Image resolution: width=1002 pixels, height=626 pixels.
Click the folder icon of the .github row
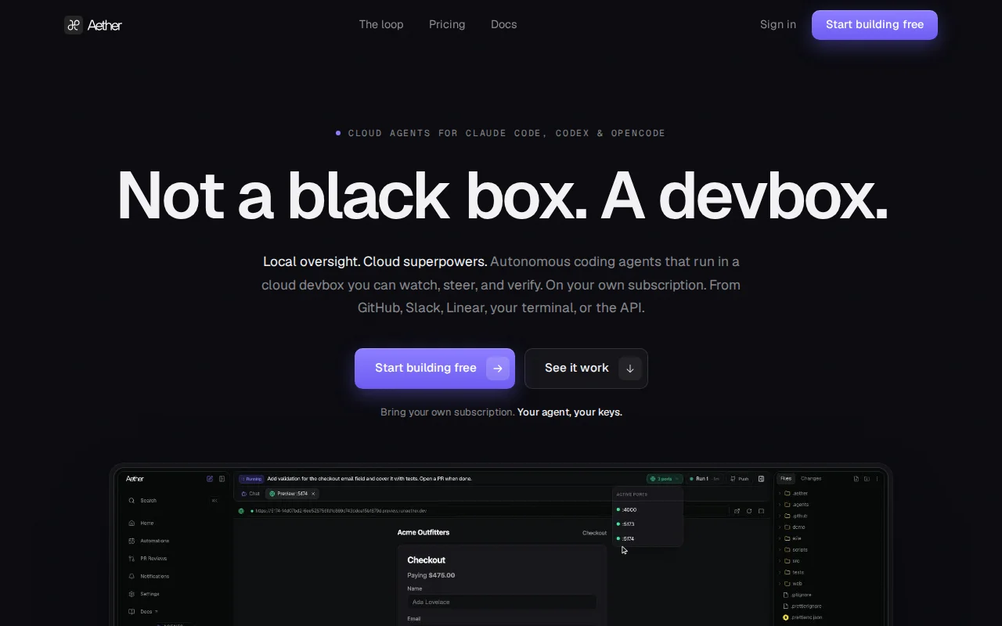[x=788, y=516]
